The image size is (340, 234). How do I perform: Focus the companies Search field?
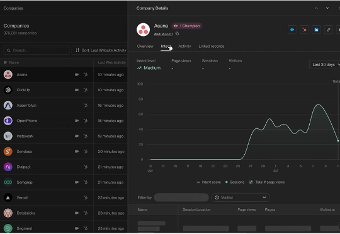(37, 50)
